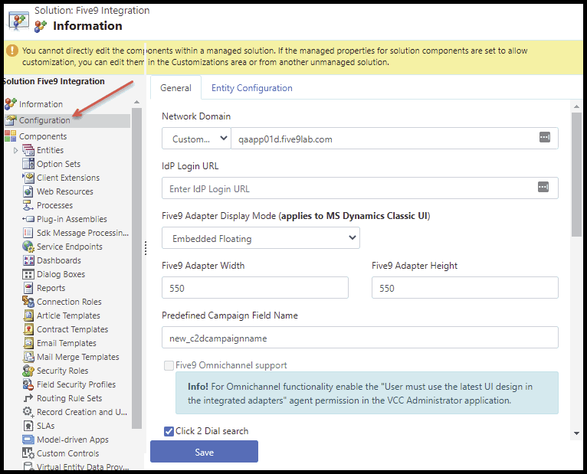Open Custom Controls in the component list
587x474 pixels.
click(x=67, y=453)
